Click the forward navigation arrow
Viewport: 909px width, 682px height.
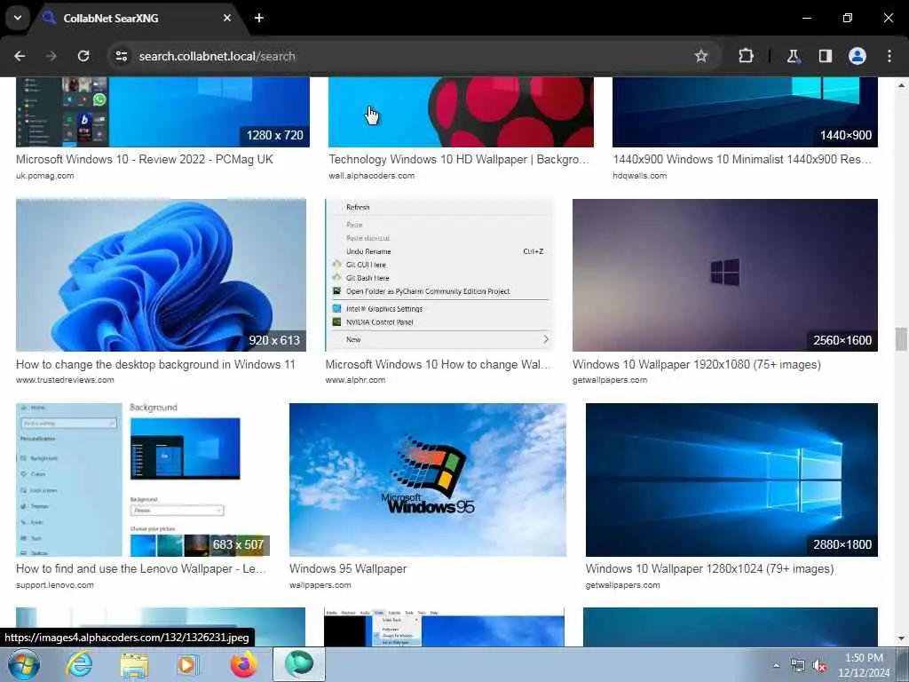pyautogui.click(x=51, y=56)
